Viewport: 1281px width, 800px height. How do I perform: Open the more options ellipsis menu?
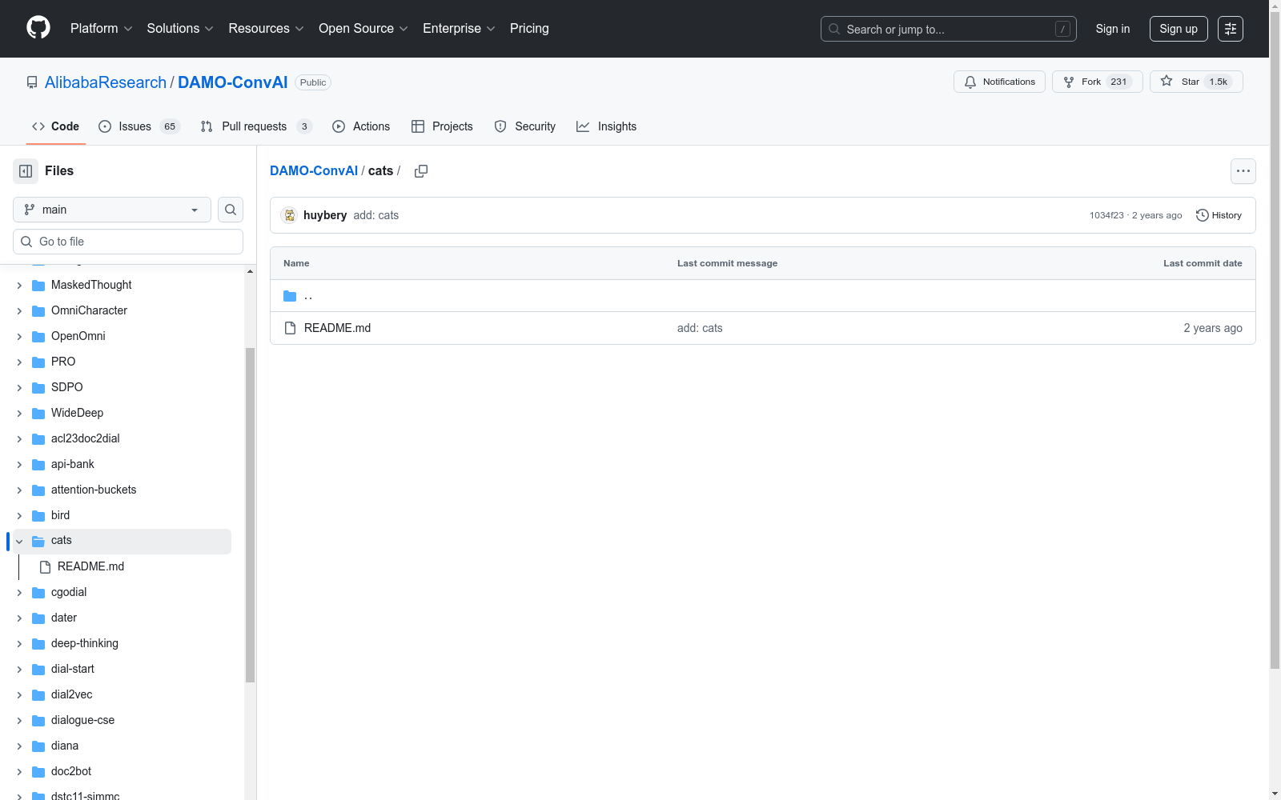pyautogui.click(x=1243, y=171)
